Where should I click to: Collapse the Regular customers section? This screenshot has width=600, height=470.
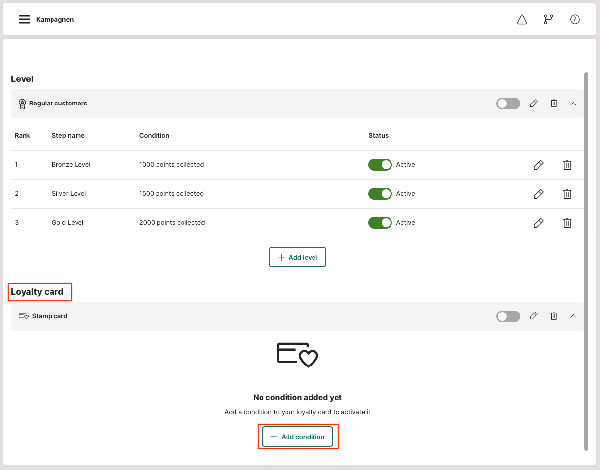(x=573, y=104)
